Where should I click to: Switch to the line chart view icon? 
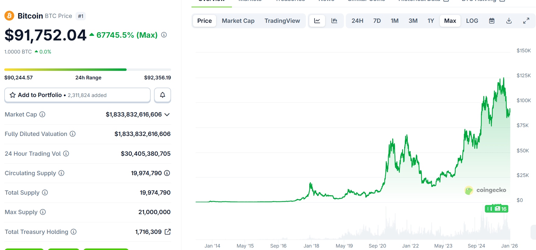click(x=317, y=21)
